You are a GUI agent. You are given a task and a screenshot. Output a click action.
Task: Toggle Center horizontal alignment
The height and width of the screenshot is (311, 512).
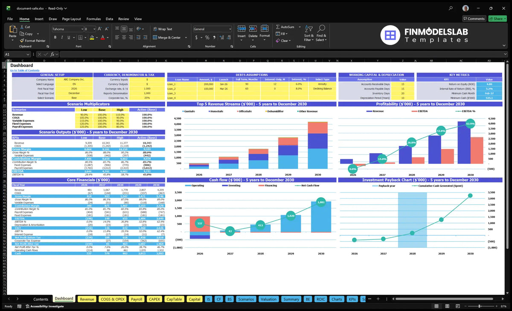pyautogui.click(x=124, y=38)
